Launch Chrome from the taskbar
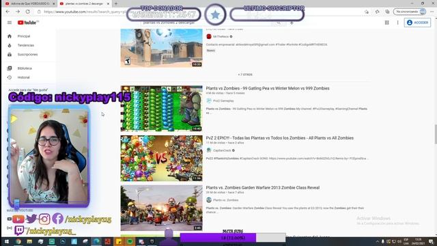 tap(18, 241)
